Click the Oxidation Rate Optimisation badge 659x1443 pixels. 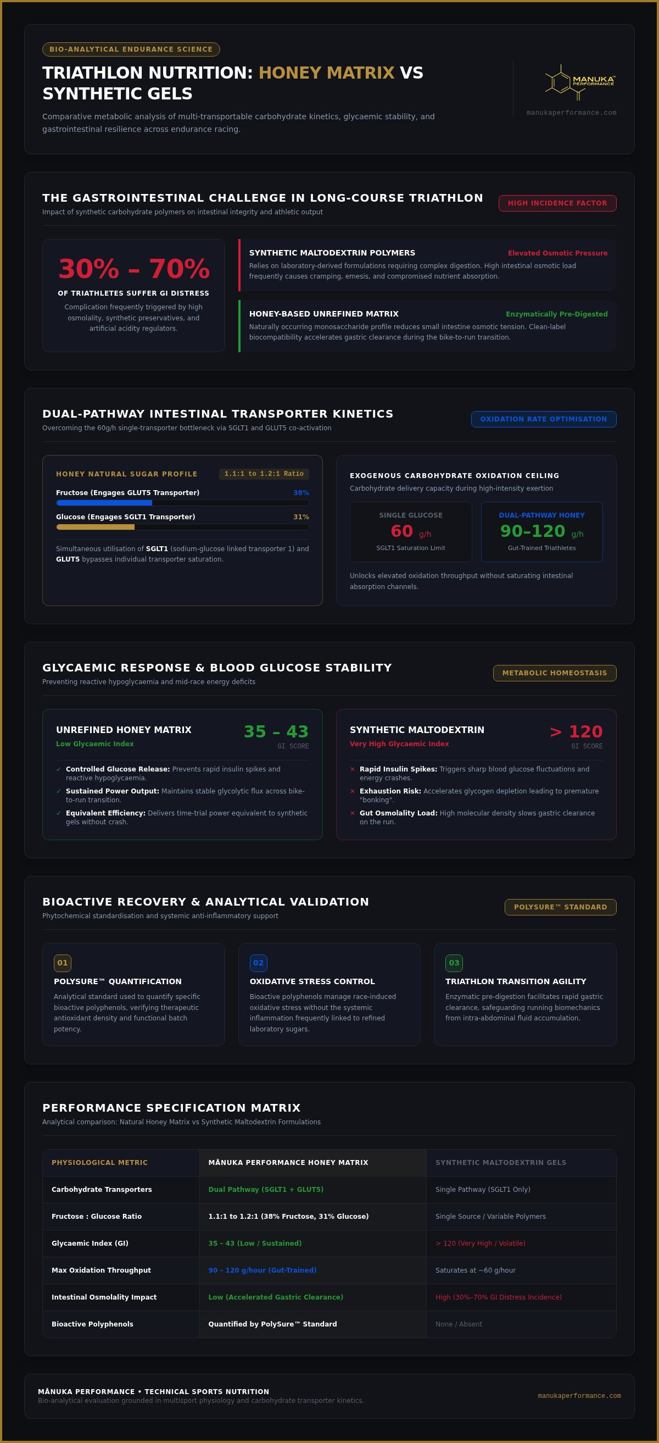coord(543,419)
